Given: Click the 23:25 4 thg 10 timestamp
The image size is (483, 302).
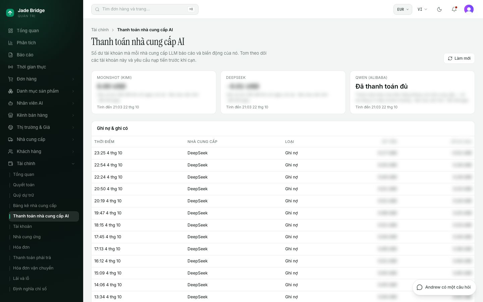Looking at the screenshot, I should coord(108,153).
